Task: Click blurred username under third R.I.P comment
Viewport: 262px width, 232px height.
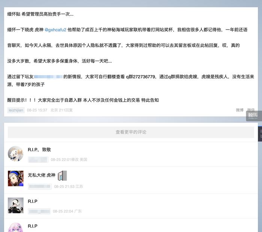Action: pyautogui.click(x=39, y=211)
